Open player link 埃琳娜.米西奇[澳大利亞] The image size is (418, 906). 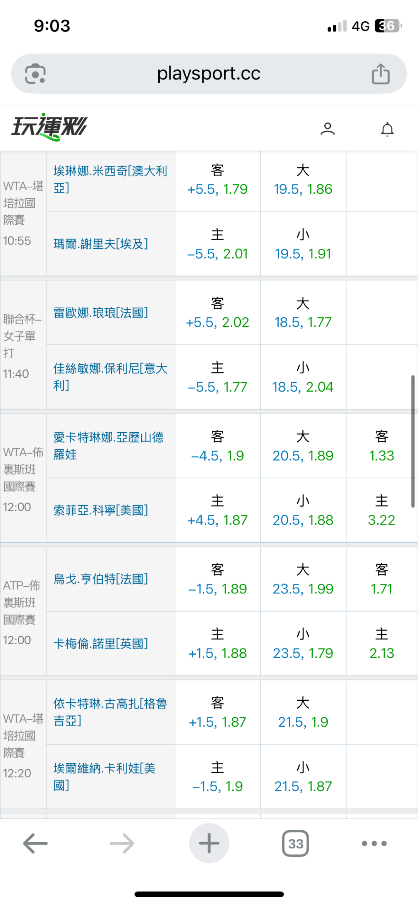coord(110,179)
